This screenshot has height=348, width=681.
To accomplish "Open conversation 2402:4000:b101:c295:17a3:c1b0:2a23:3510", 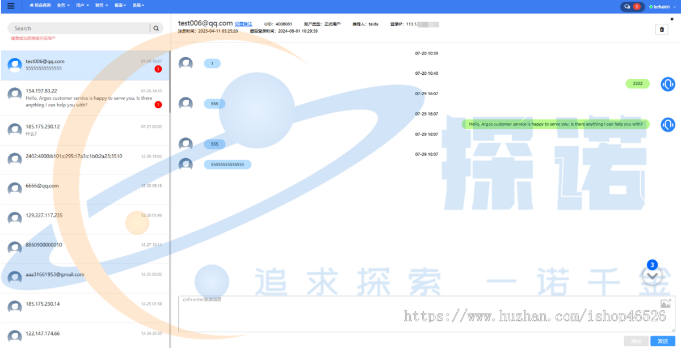I will (85, 160).
